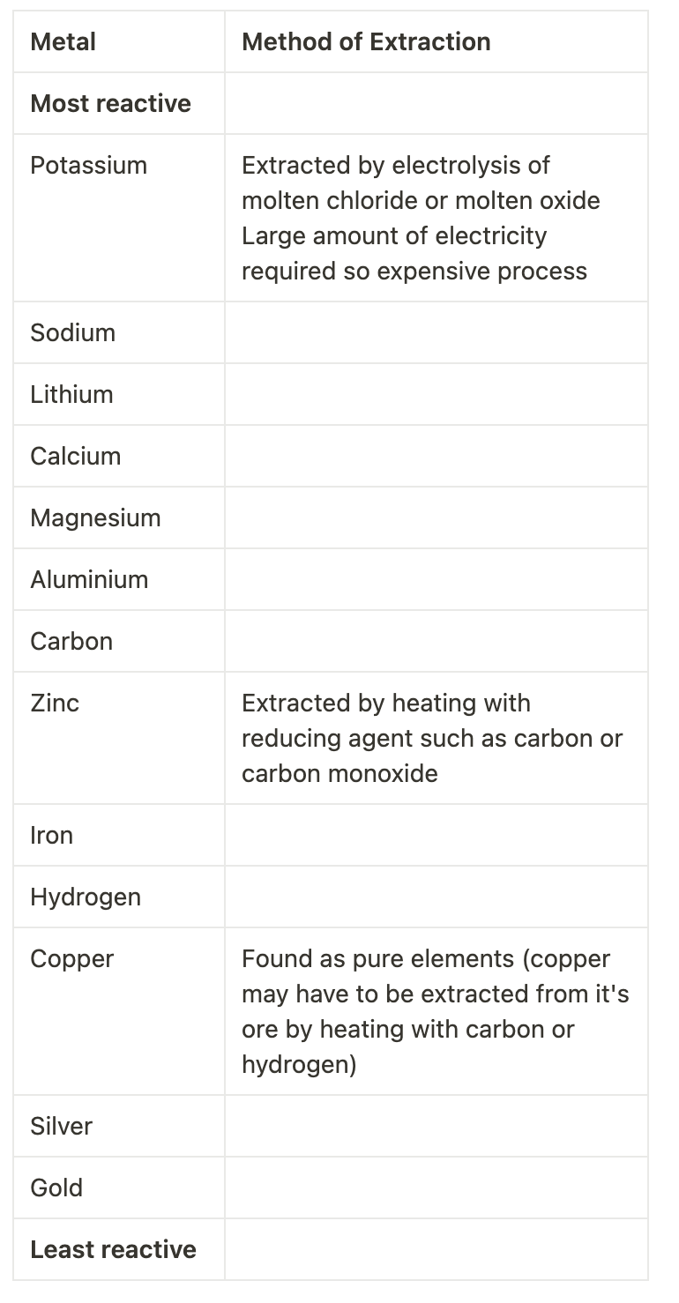Image resolution: width=679 pixels, height=1303 pixels.
Task: Click the Gold row label
Action: (x=56, y=1188)
